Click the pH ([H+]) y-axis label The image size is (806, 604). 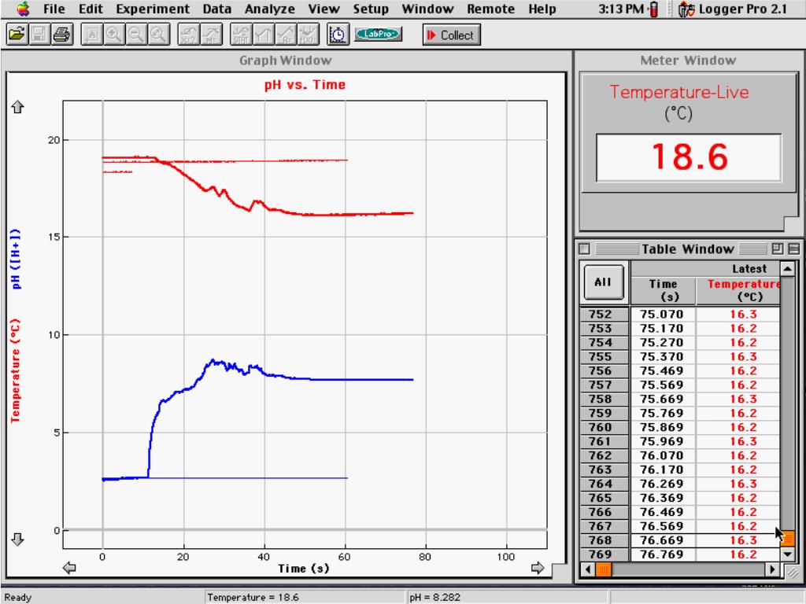tap(16, 259)
